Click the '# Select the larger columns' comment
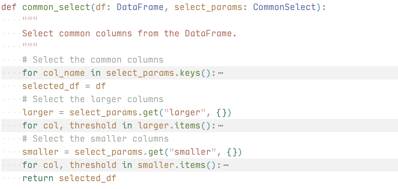The height and width of the screenshot is (189, 398). click(93, 99)
